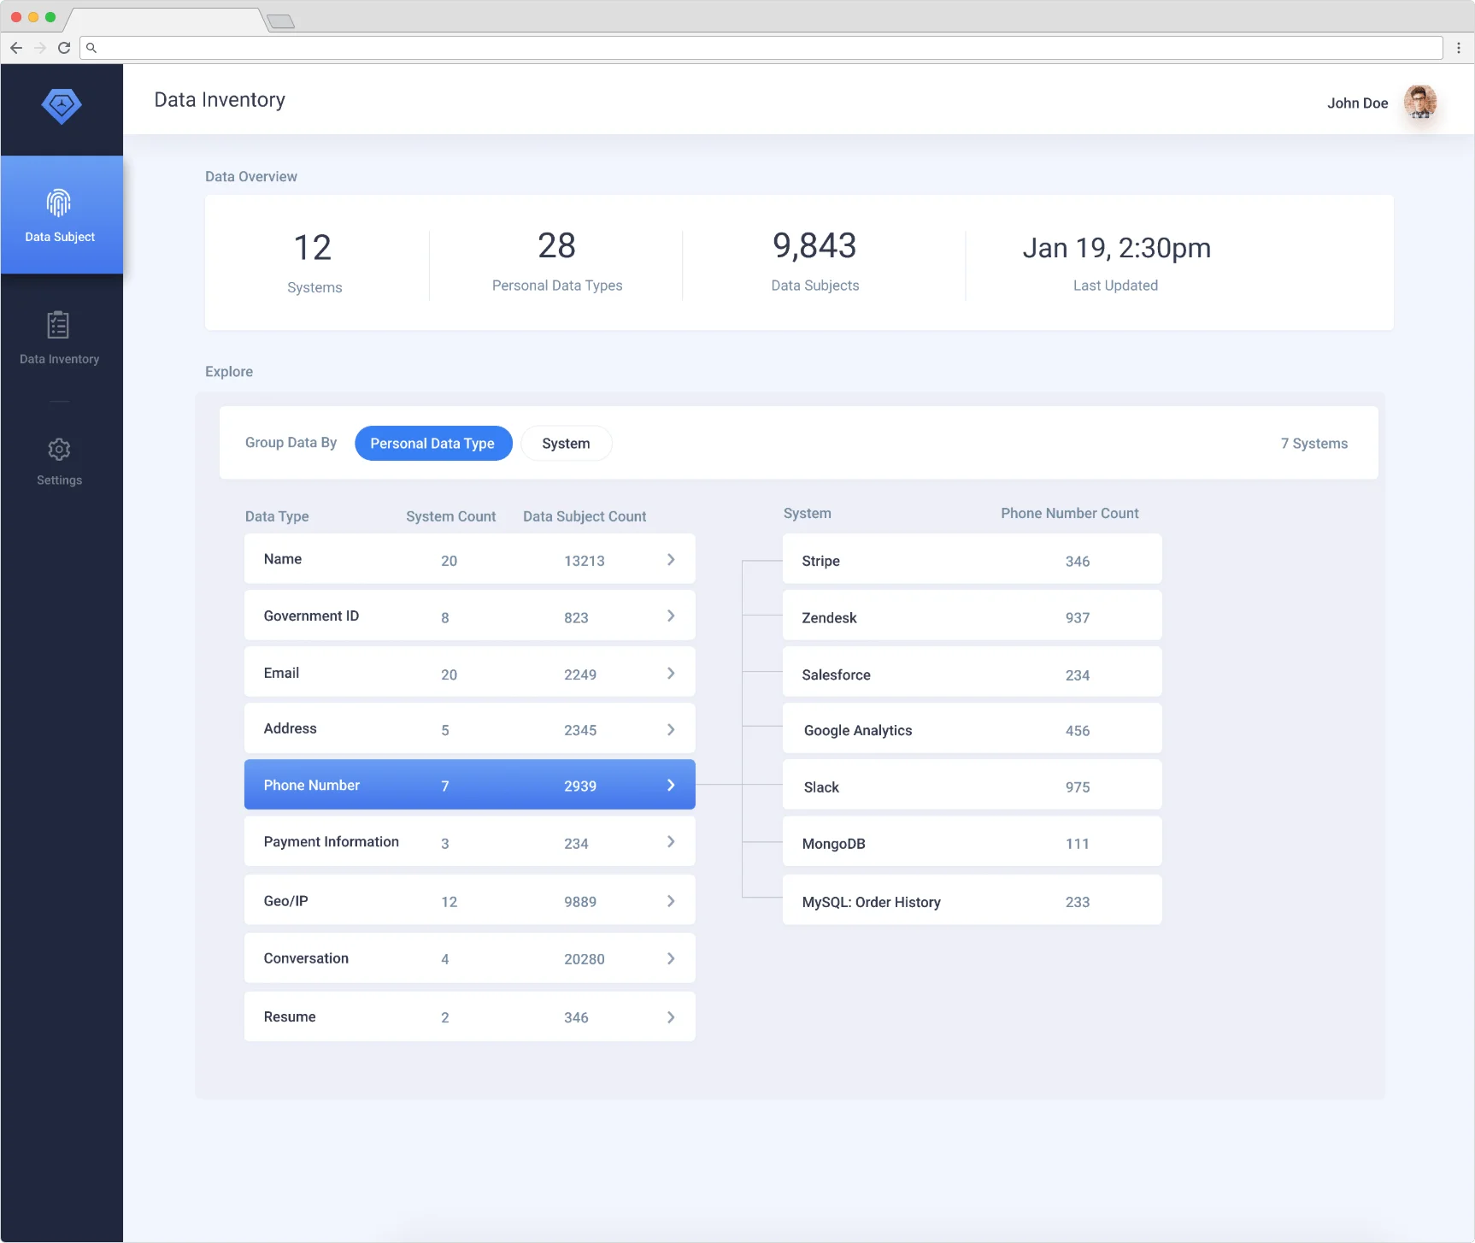This screenshot has width=1475, height=1243.
Task: Select the Zendesk system row
Action: click(x=972, y=616)
